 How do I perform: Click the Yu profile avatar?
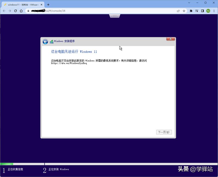(x=208, y=11)
